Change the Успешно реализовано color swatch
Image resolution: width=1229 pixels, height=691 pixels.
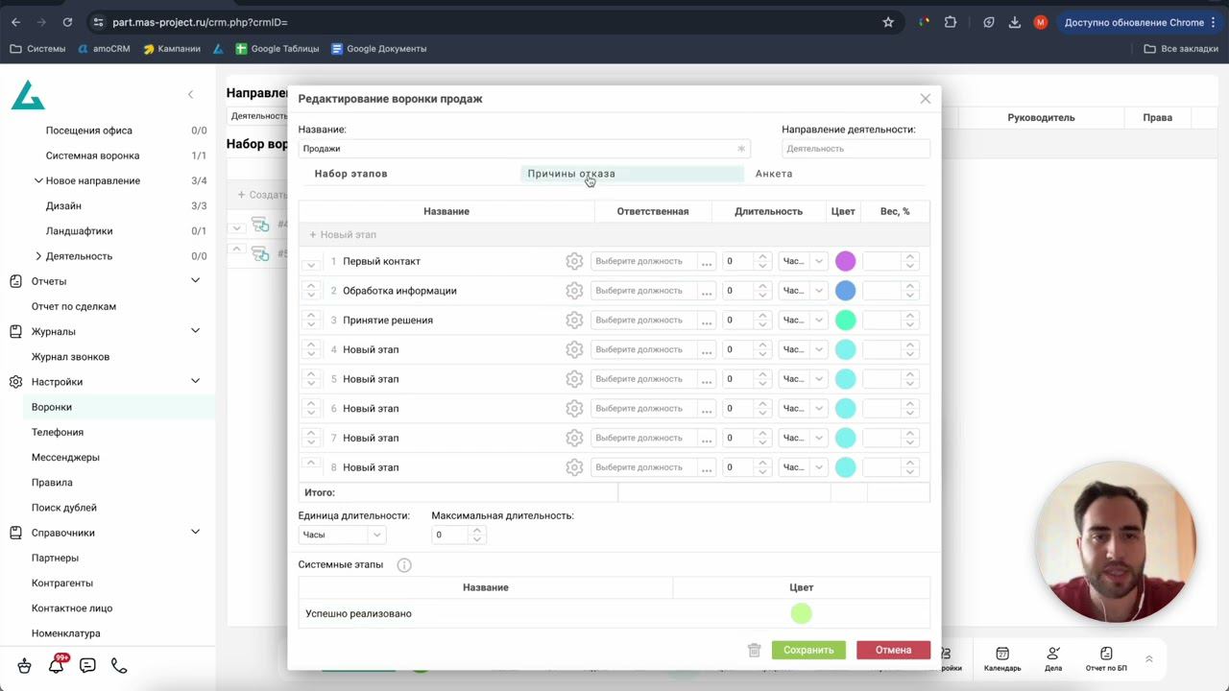point(801,613)
